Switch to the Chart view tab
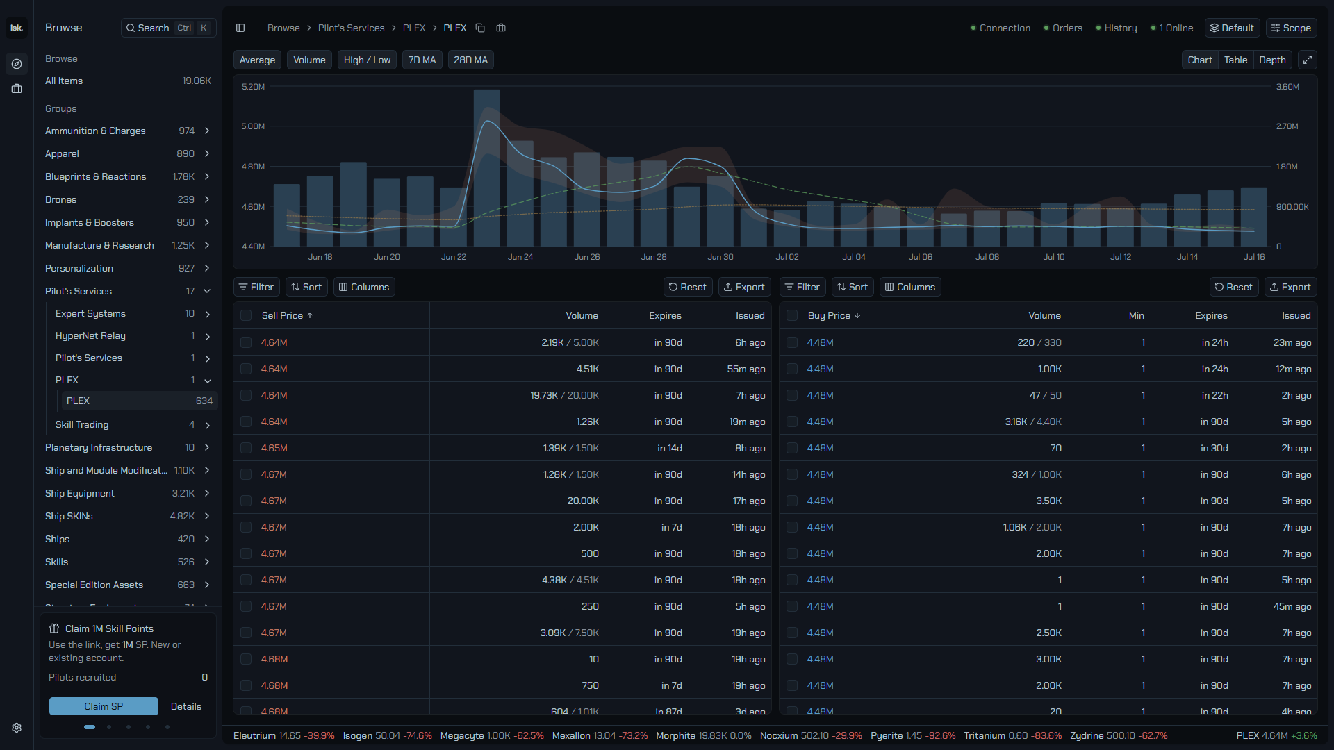The width and height of the screenshot is (1334, 750). [x=1200, y=60]
